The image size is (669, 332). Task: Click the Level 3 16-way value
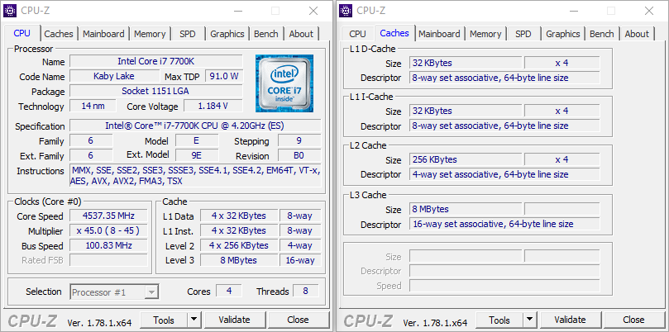tap(300, 260)
